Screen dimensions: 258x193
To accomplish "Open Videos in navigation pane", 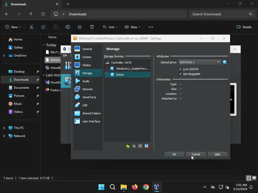I will (18, 112).
